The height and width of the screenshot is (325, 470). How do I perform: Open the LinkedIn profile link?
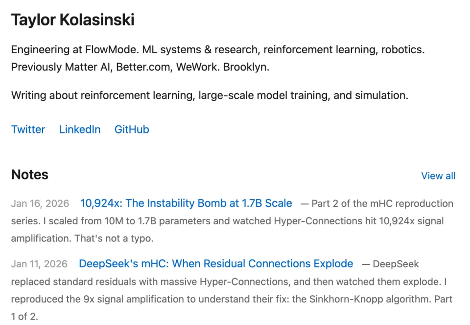(80, 130)
